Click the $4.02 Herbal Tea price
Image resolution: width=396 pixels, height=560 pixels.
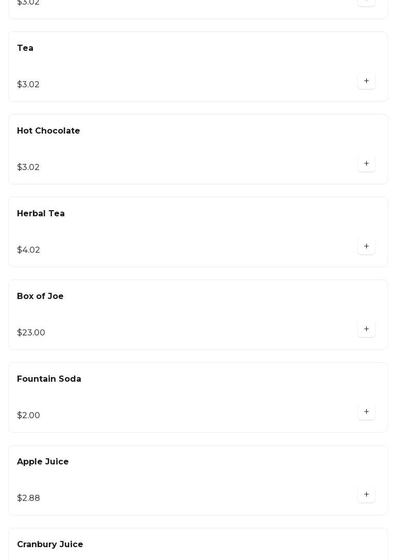click(28, 250)
